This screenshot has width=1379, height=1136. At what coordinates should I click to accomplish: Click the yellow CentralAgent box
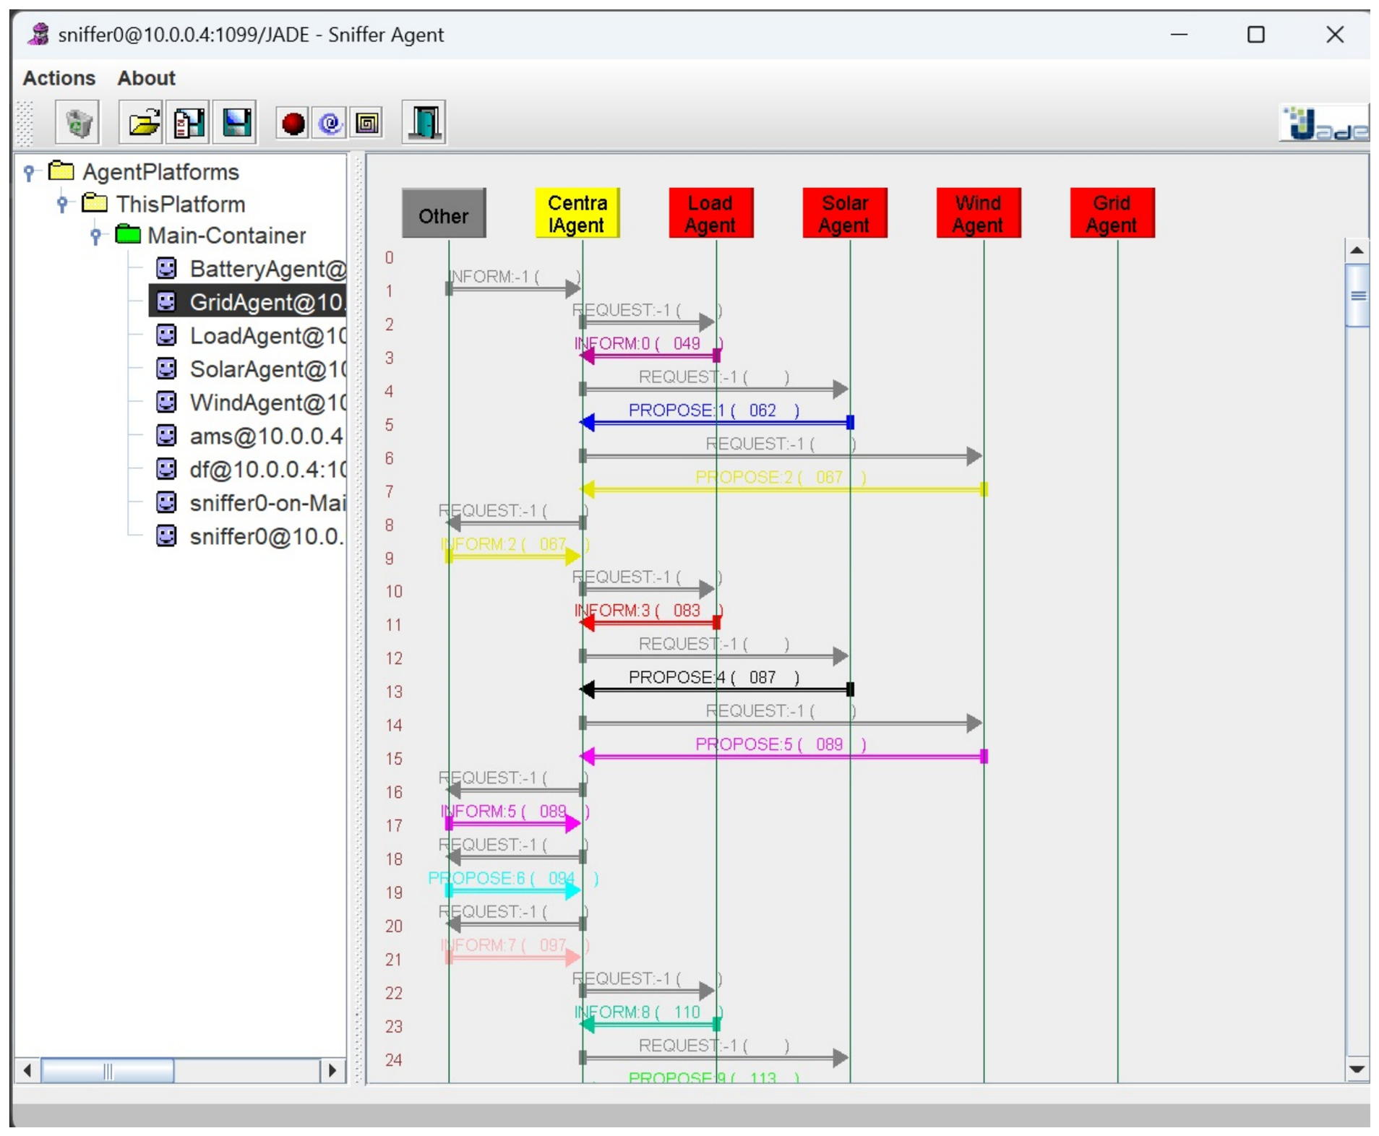click(x=577, y=214)
